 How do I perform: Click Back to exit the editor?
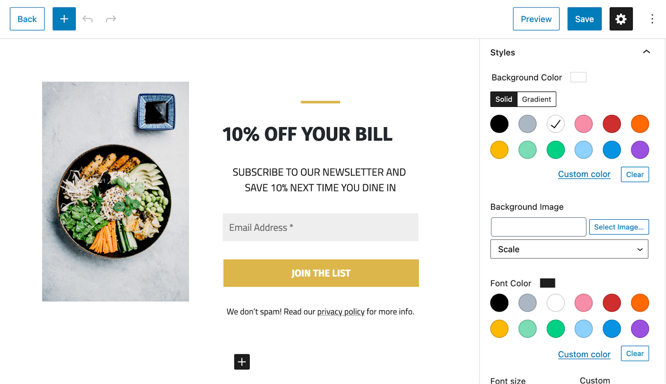(x=27, y=19)
